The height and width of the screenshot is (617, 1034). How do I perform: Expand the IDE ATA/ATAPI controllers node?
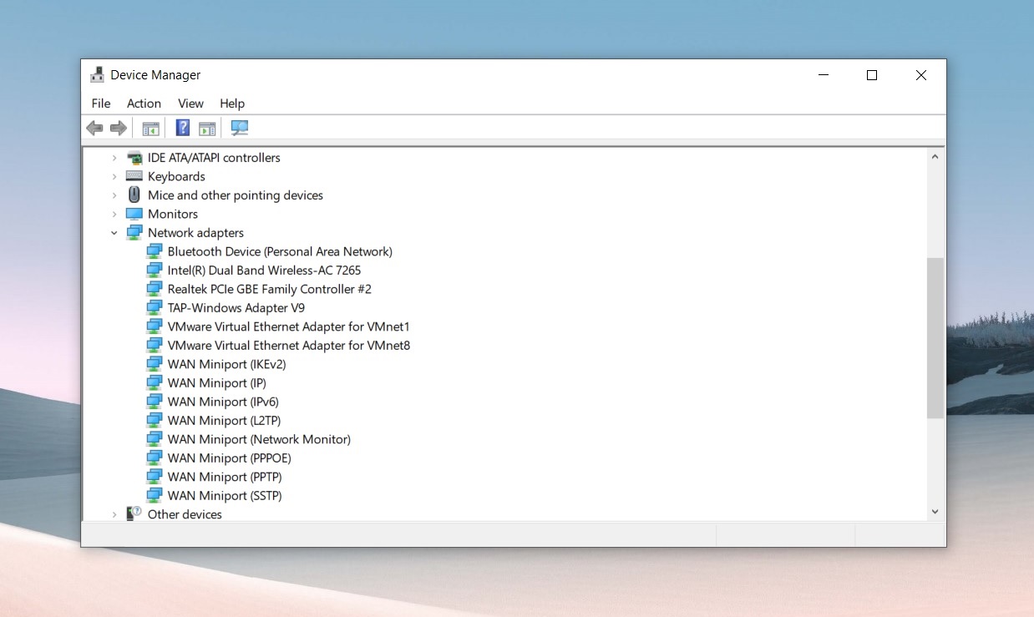114,157
